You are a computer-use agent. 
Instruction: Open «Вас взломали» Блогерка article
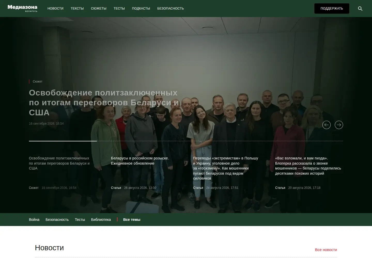308,166
